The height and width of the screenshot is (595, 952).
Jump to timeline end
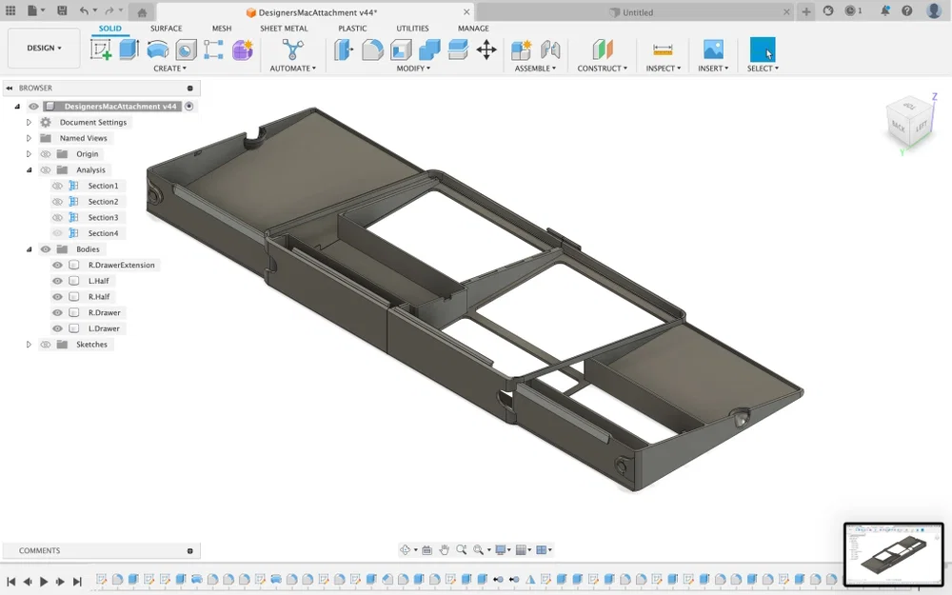click(x=77, y=582)
